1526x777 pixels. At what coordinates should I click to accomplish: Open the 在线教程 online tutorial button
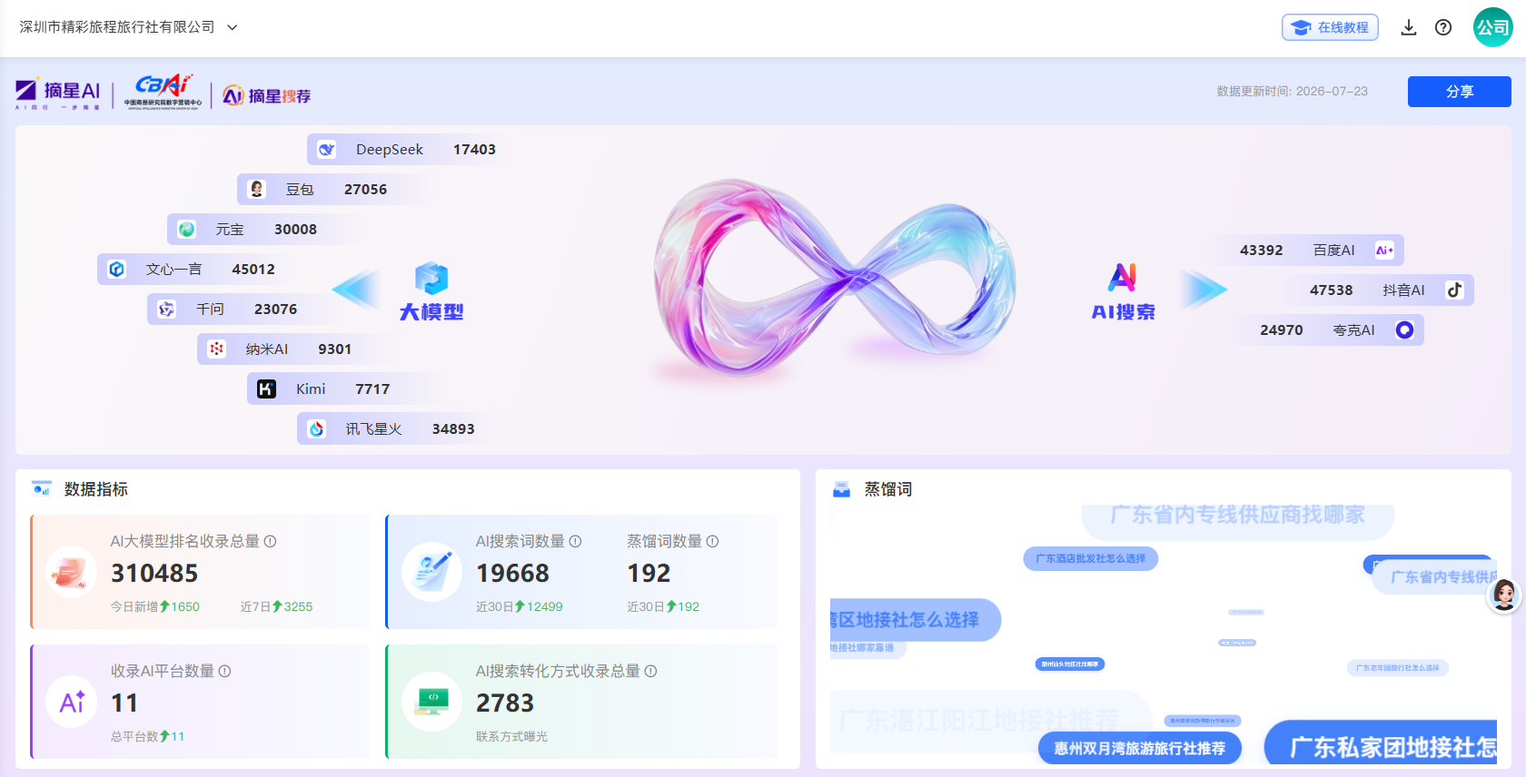tap(1330, 27)
